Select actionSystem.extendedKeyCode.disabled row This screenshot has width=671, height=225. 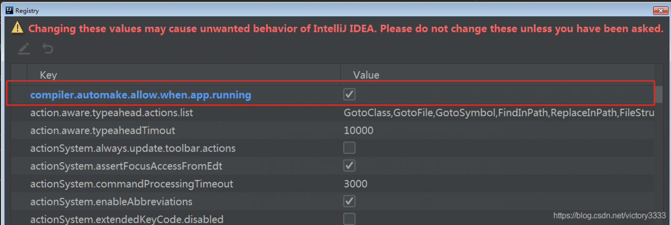pos(332,219)
